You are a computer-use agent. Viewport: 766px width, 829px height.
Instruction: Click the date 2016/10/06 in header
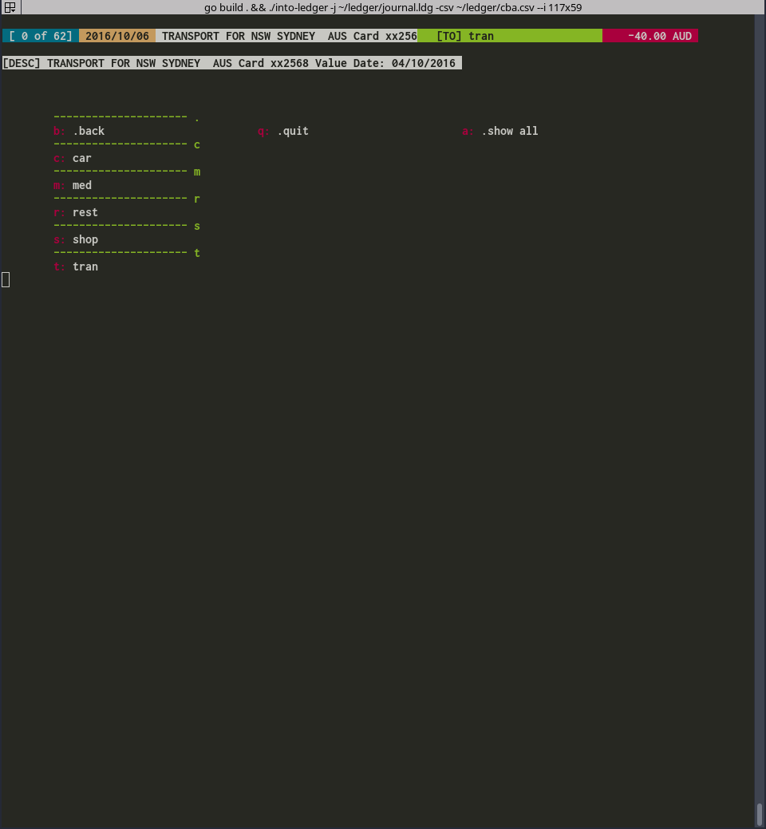pos(117,36)
